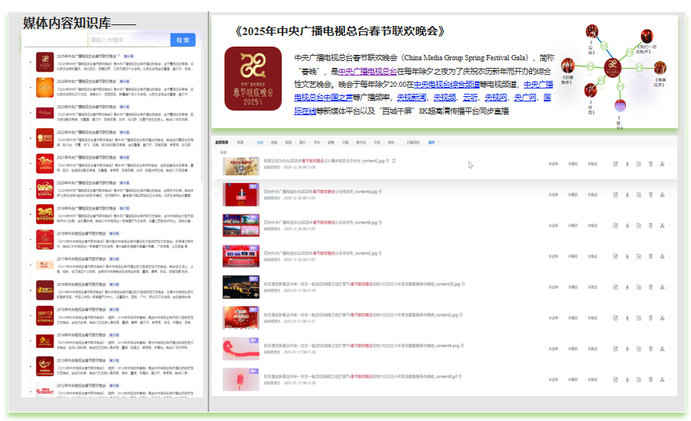The height and width of the screenshot is (421, 691).
Task: Delete the 分会场发布 content8.jpg file
Action: (651, 226)
